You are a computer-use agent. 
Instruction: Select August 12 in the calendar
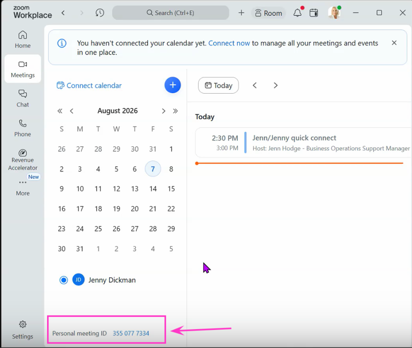coord(116,189)
